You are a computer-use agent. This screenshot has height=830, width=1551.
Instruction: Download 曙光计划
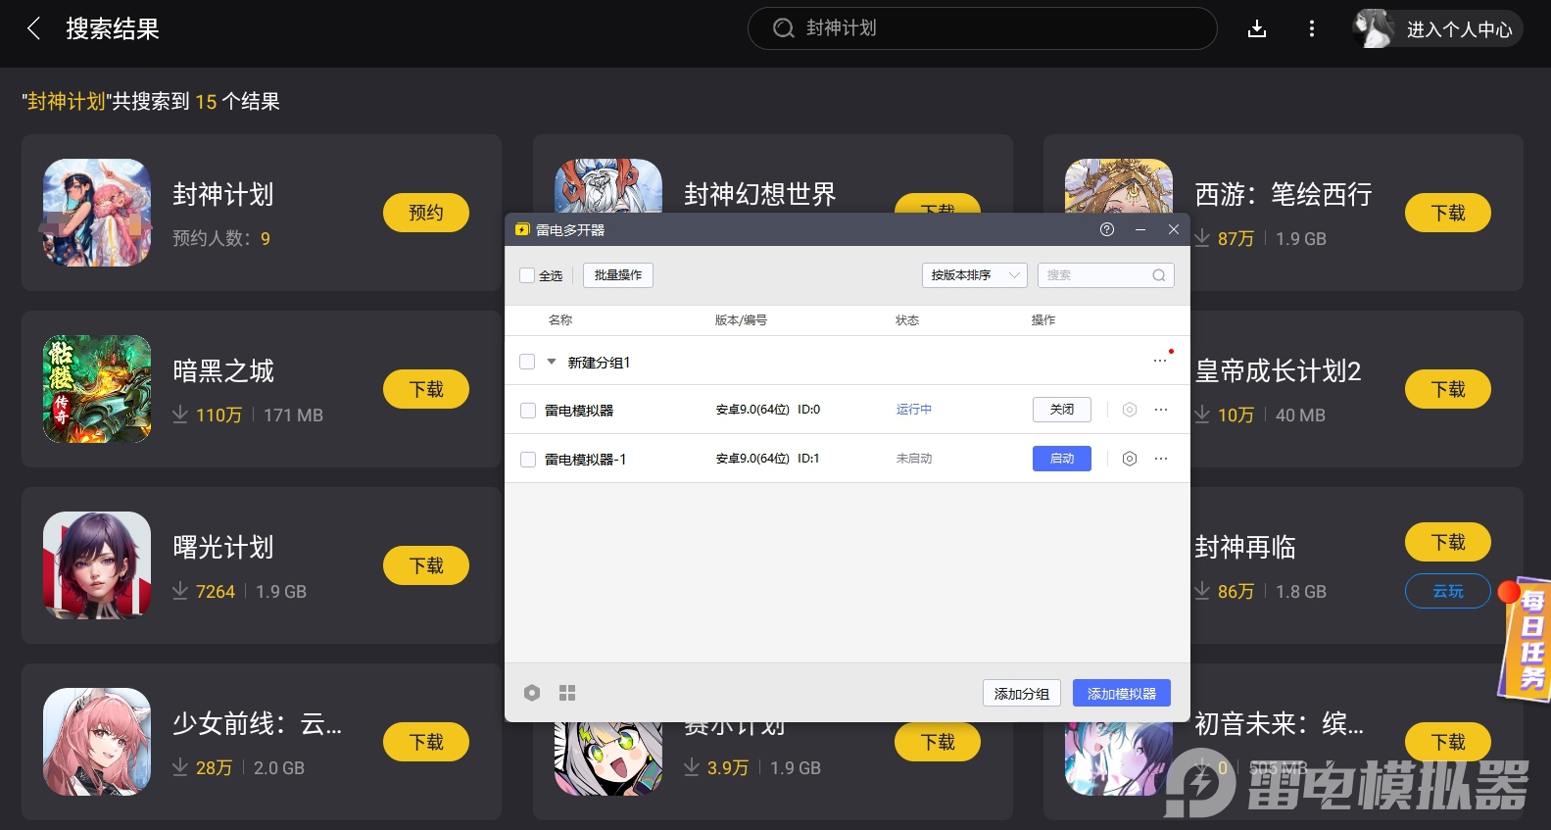click(426, 565)
